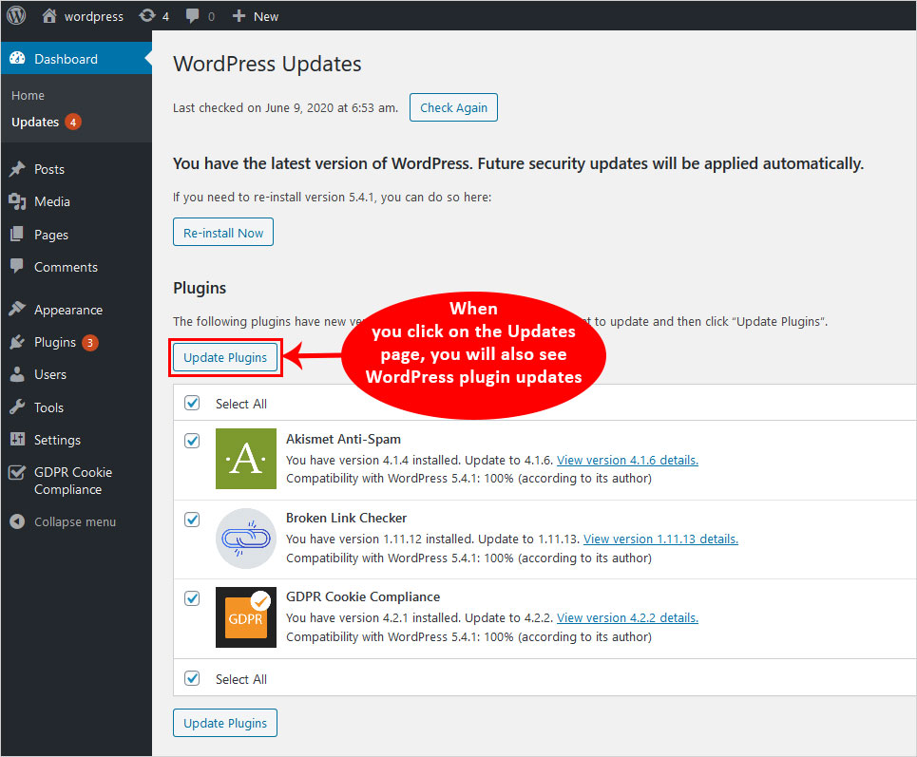Open the Appearance menu

click(67, 310)
